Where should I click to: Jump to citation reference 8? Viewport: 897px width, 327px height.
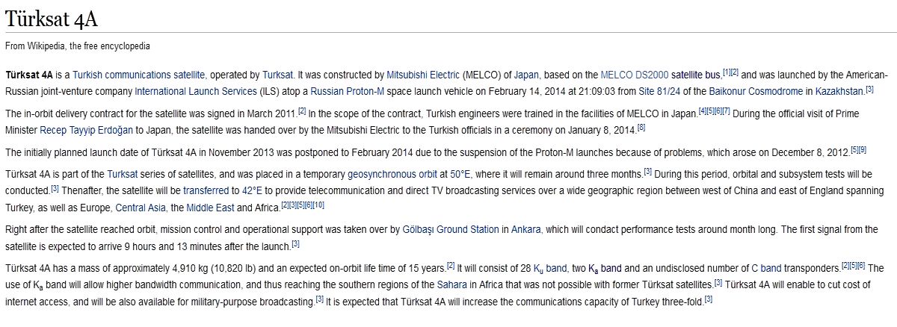click(x=641, y=128)
